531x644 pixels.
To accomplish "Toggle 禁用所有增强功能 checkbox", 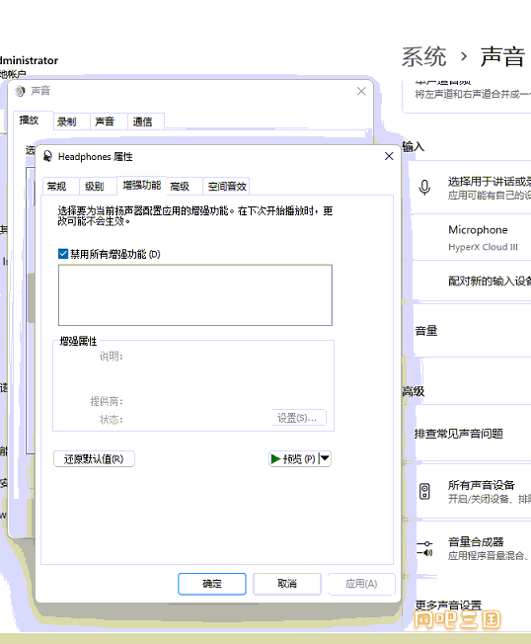I will [63, 254].
